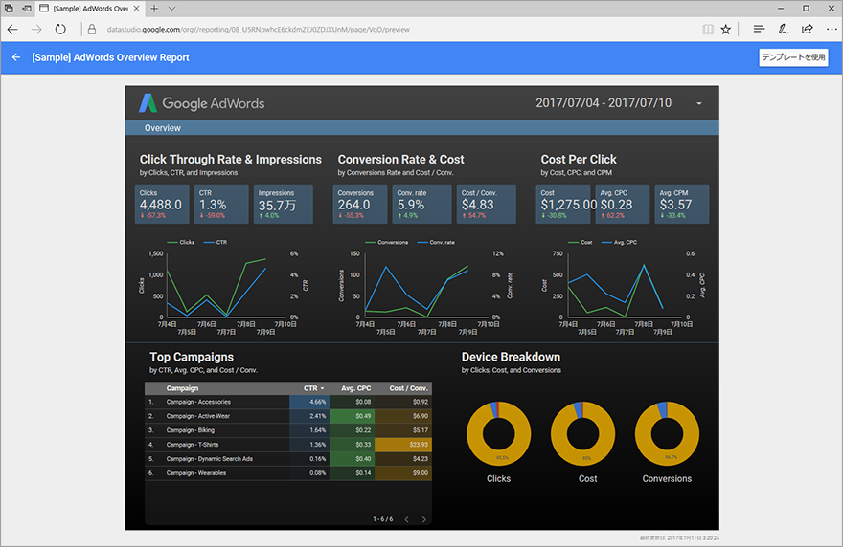Click Avg. CPC legend in right chart

(620, 243)
